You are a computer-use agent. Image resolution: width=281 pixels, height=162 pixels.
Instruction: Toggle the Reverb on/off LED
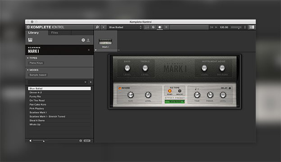coord(120,88)
